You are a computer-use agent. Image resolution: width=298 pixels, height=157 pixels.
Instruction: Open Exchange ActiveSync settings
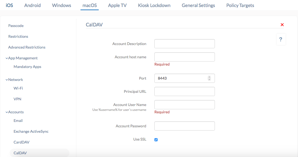(31, 131)
